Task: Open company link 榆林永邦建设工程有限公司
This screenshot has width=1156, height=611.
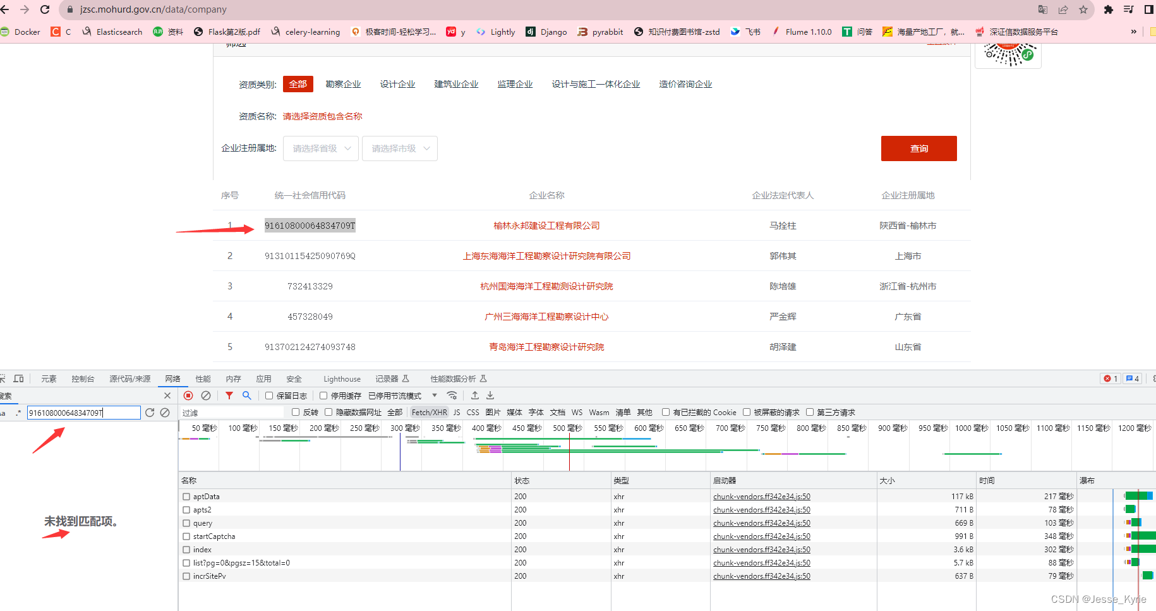Action: [547, 226]
